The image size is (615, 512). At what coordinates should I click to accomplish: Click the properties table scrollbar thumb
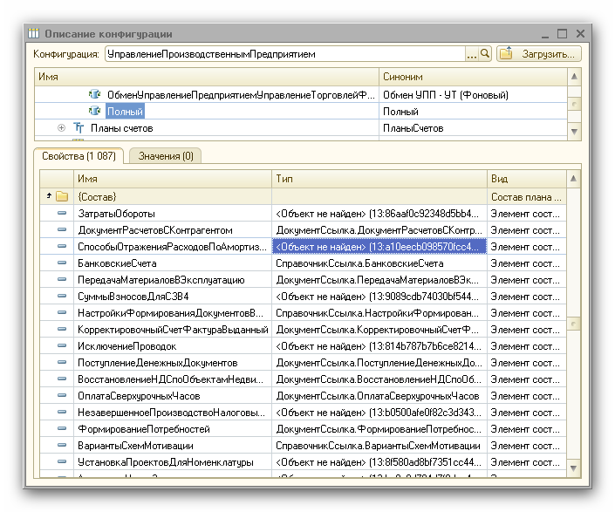click(x=573, y=324)
